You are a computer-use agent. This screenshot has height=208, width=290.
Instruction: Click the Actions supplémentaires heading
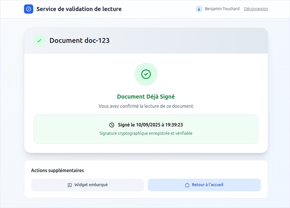pyautogui.click(x=57, y=171)
